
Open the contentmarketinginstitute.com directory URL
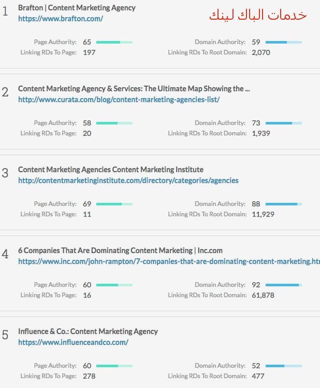pos(128,181)
